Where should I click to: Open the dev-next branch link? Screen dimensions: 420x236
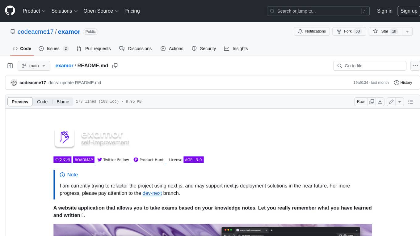point(152,193)
